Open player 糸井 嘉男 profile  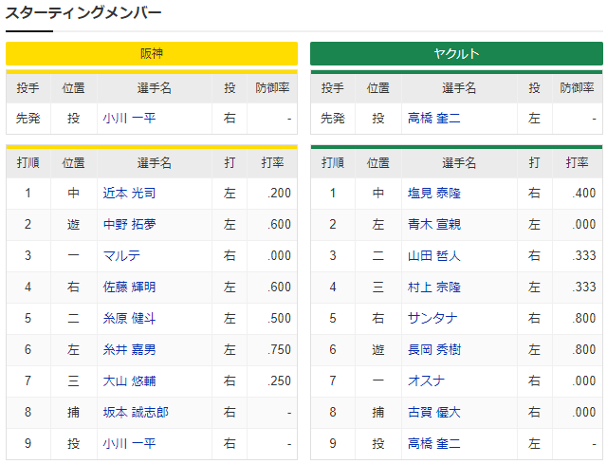coord(129,350)
